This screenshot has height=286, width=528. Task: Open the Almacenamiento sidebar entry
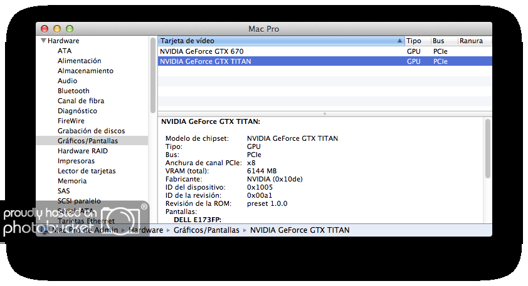click(85, 71)
